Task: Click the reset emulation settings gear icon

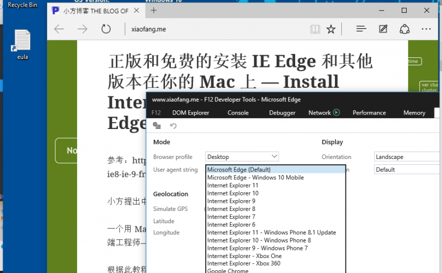Action: click(x=157, y=126)
